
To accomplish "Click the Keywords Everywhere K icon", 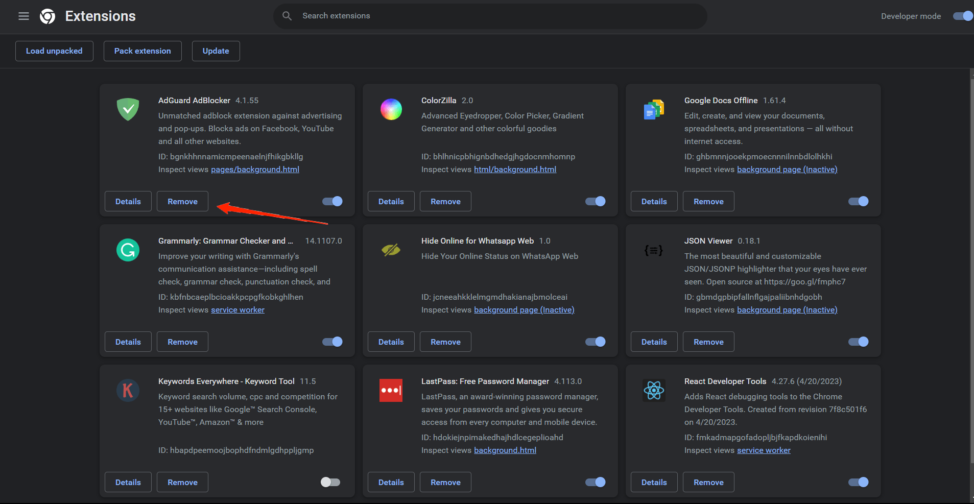I will [128, 390].
